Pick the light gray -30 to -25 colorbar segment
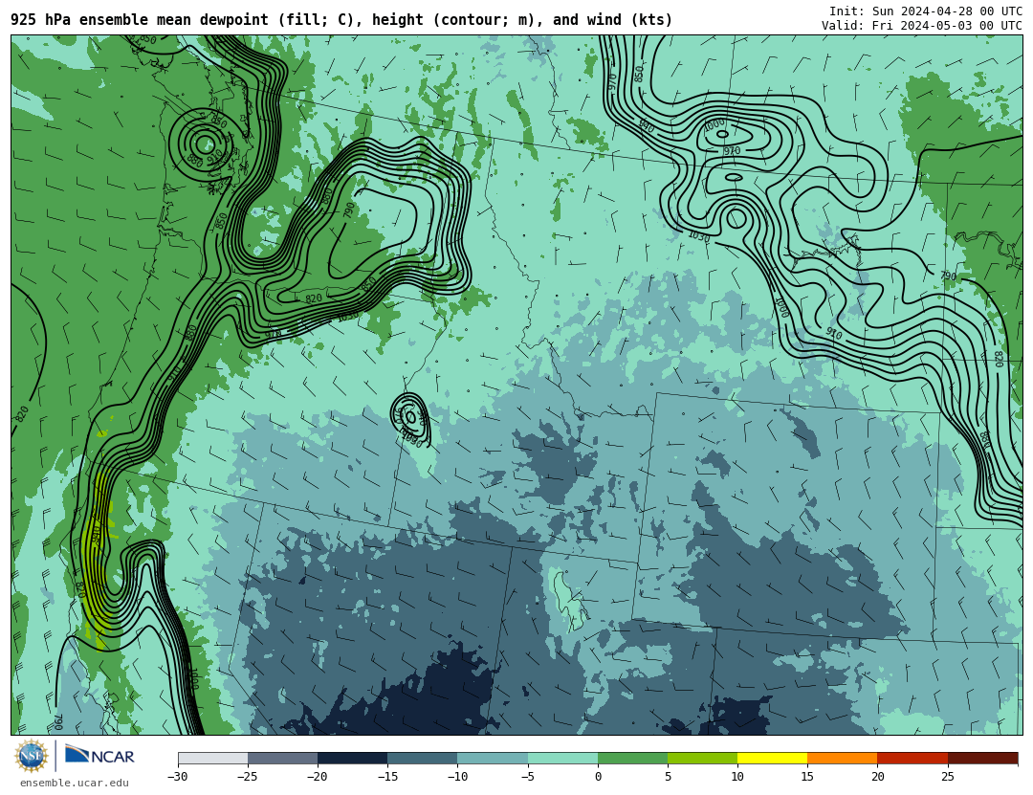The width and height of the screenshot is (1033, 795). click(x=212, y=759)
